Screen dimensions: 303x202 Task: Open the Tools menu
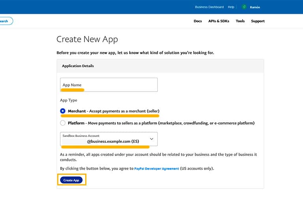tap(240, 21)
